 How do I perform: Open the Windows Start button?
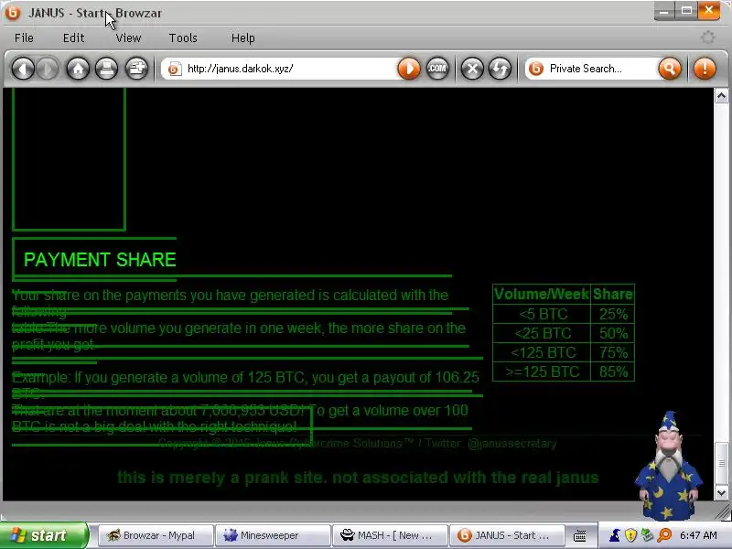coord(43,535)
